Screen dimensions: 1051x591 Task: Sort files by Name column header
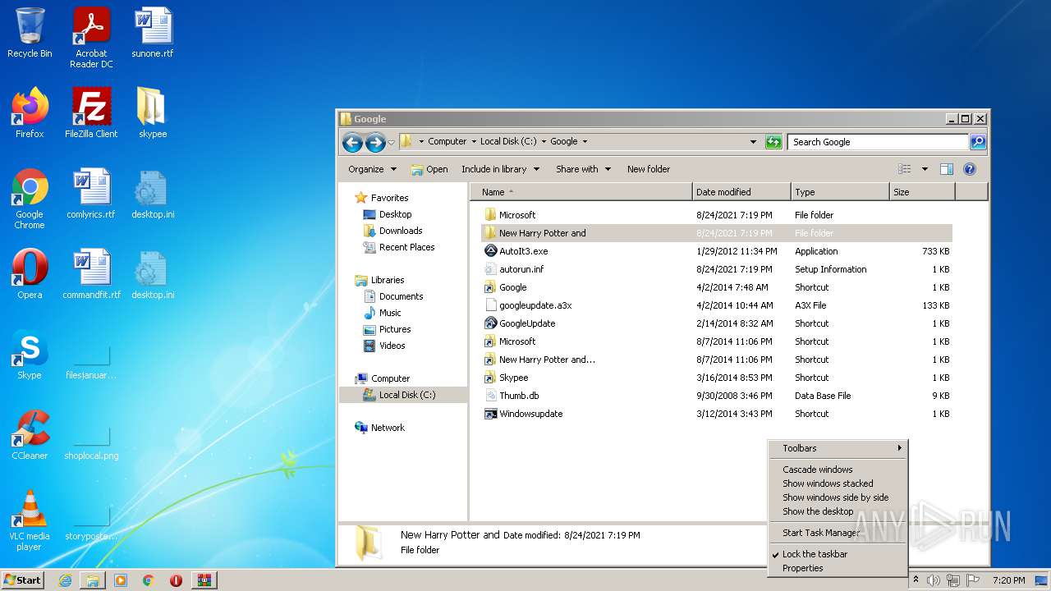click(x=581, y=192)
